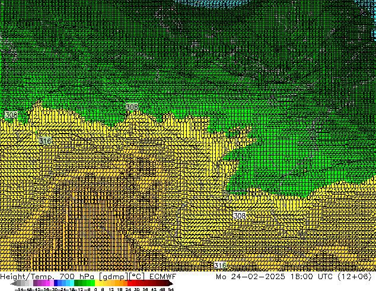Click the white '308' contour label in yellow area
Image resolution: width=376 pixels, height=291 pixels.
pos(240,216)
